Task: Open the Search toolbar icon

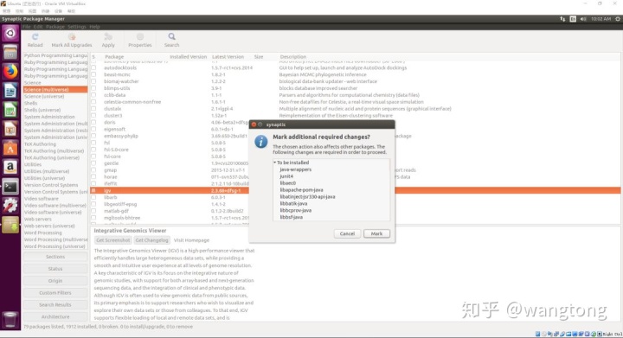Action: pyautogui.click(x=171, y=37)
